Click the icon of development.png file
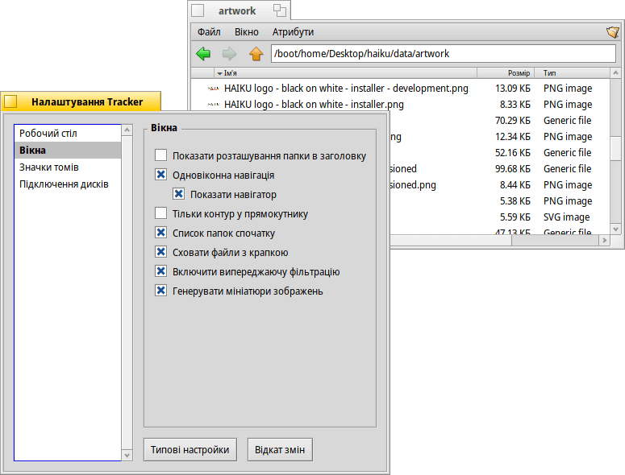Viewport: 625px width, 475px height. pyautogui.click(x=214, y=89)
